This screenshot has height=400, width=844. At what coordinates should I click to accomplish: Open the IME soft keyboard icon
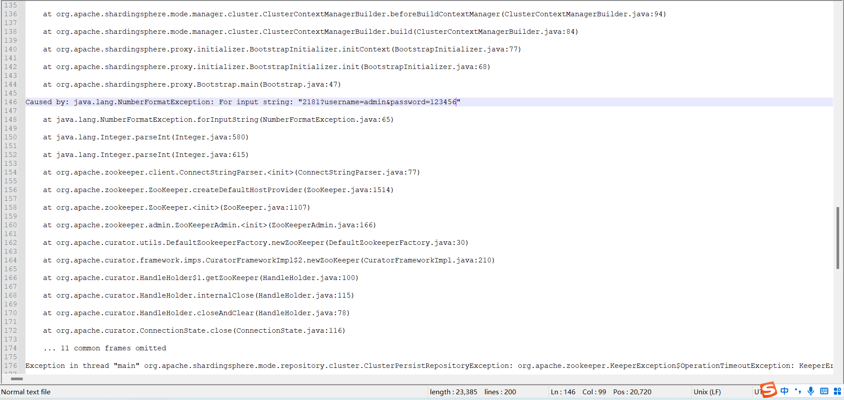[x=824, y=391]
